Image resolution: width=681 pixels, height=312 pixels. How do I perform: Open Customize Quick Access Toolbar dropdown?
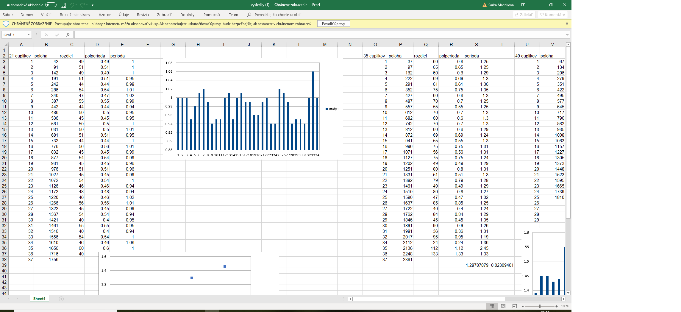[x=93, y=5]
